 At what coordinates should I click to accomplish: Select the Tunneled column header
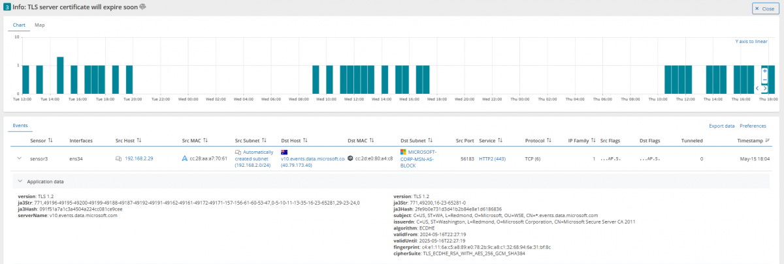pyautogui.click(x=692, y=140)
